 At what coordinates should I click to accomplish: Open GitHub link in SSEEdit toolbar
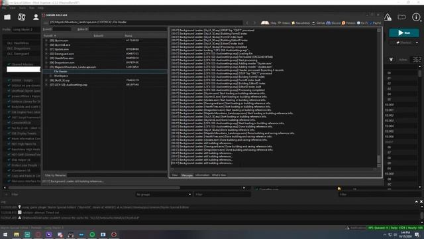pyautogui.click(x=319, y=23)
